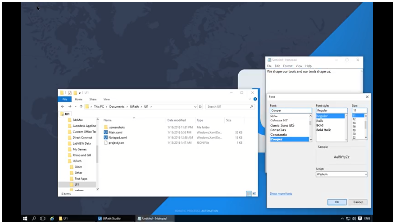Viewport: 395px width, 224px height.
Task: Select the Notepad.xaml file
Action: pyautogui.click(x=118, y=137)
